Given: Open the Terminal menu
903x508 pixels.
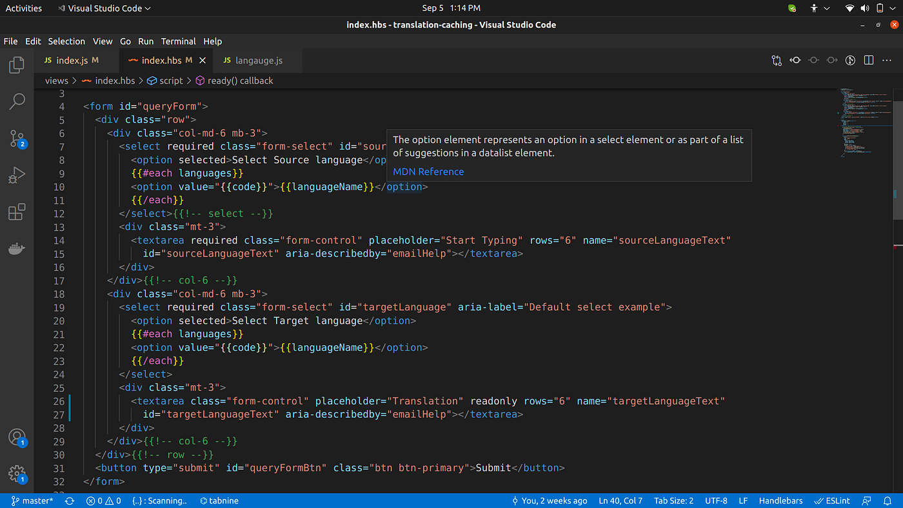Looking at the screenshot, I should click(x=179, y=41).
